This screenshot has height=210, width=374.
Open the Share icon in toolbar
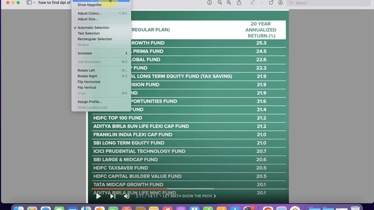[239, 2]
